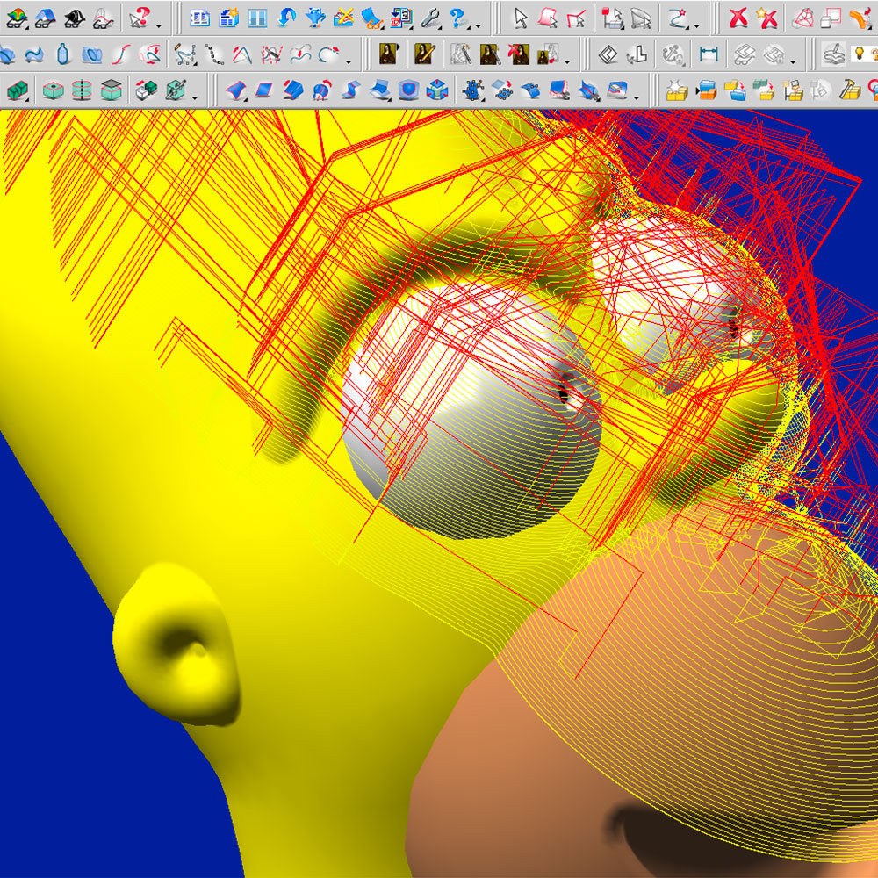This screenshot has width=878, height=878.
Task: Switch to the black shaded view icon with glasses
Action: (x=74, y=19)
